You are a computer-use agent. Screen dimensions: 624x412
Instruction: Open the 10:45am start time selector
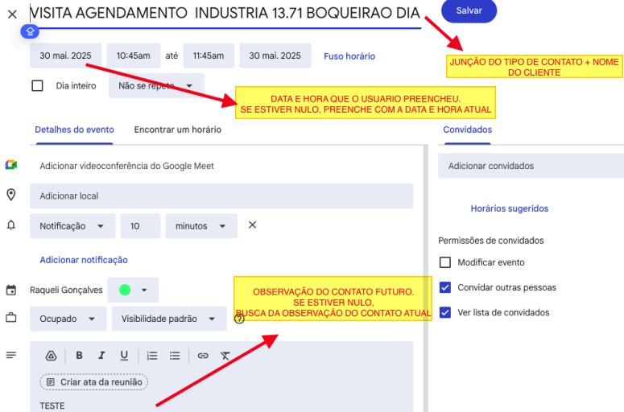point(134,56)
